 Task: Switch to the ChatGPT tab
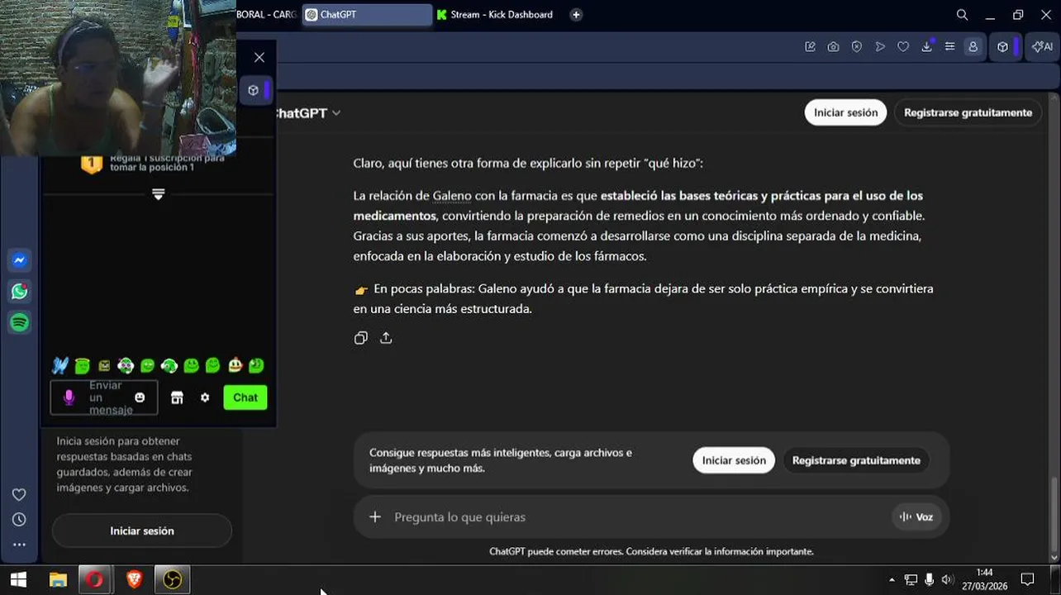coord(367,15)
